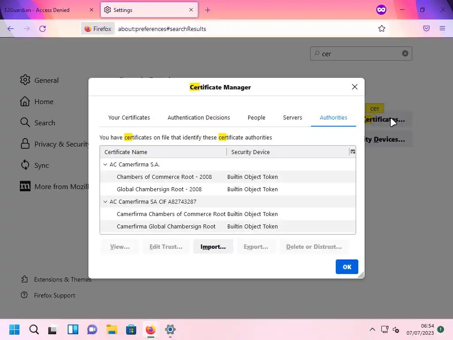Show hidden system tray icons

click(372, 329)
